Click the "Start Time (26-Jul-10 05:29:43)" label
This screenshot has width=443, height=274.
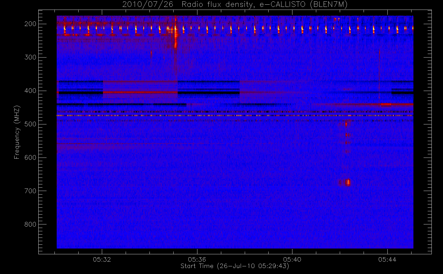235,266
